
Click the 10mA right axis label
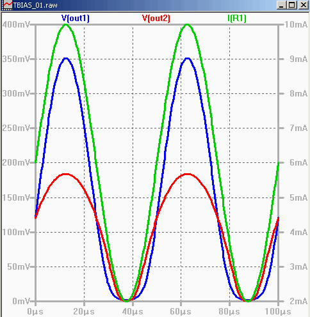click(x=297, y=24)
